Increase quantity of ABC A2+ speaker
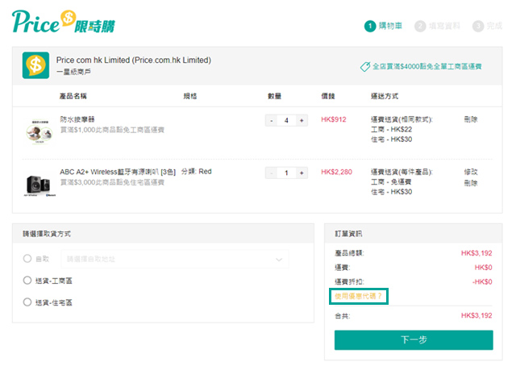This screenshot has width=516, height=387. (302, 173)
